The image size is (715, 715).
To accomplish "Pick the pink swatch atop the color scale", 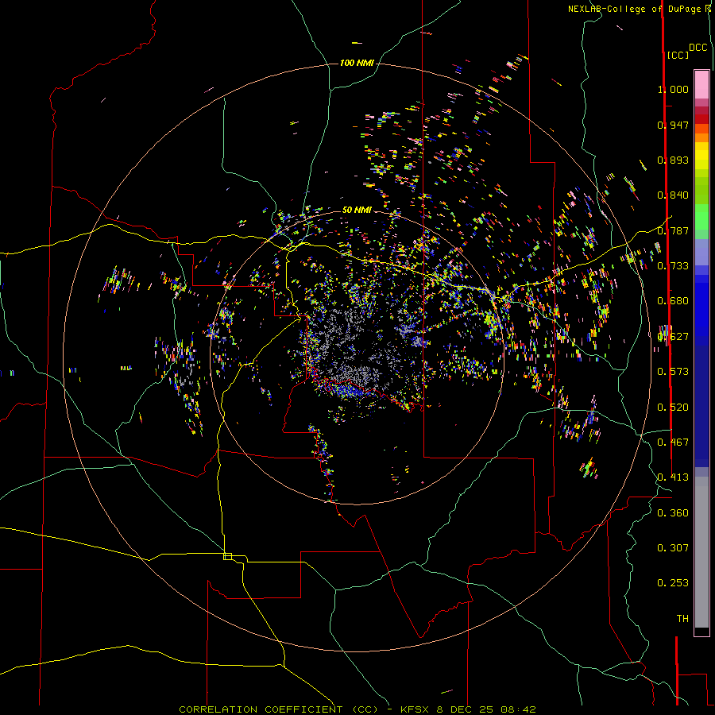I will 701,84.
